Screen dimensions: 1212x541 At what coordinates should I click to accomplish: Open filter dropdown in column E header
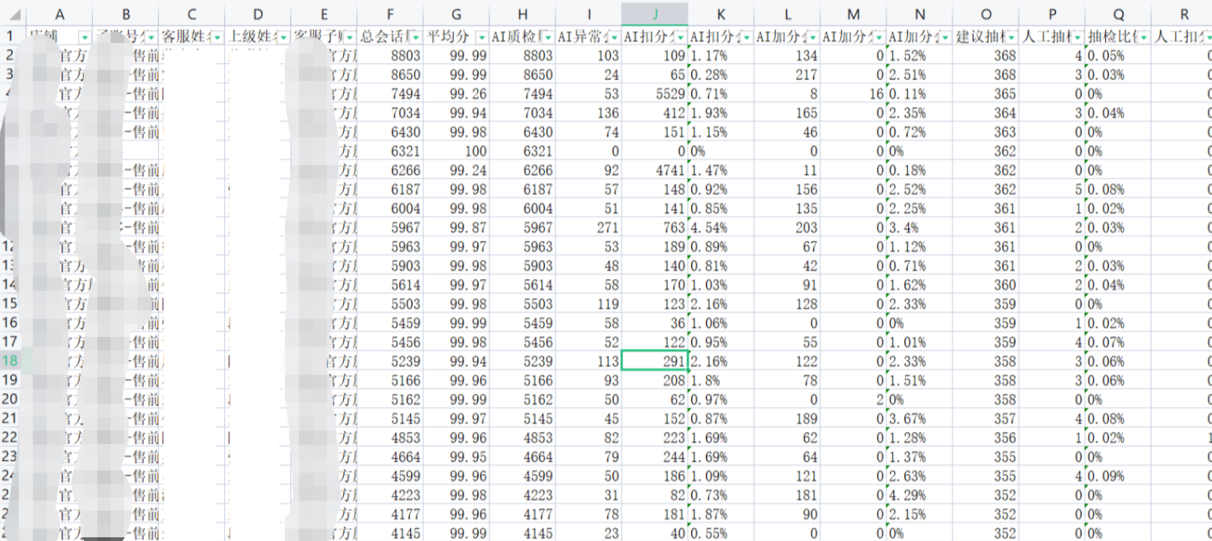pos(349,37)
